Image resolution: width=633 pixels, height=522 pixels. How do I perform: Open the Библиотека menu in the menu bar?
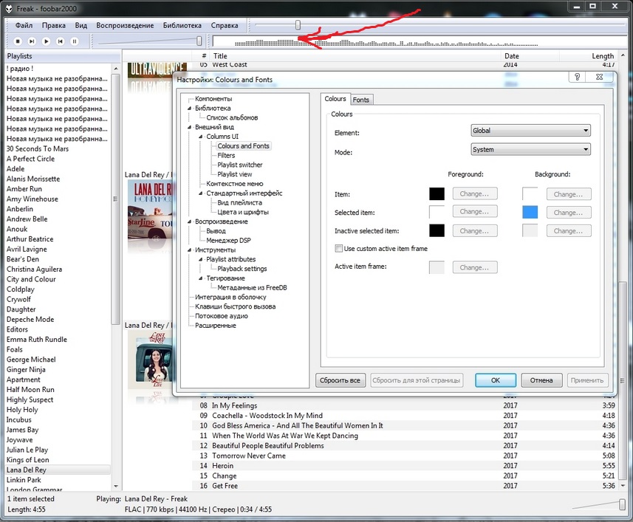point(182,25)
